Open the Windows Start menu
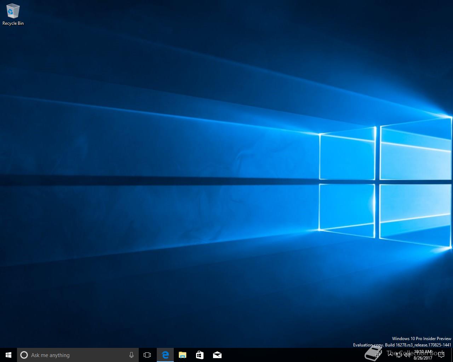 pyautogui.click(x=8, y=355)
